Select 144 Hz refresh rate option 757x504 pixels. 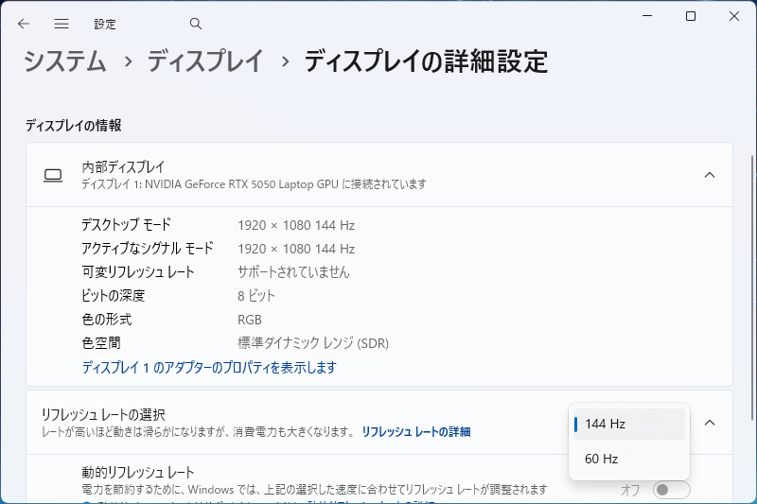tap(629, 424)
